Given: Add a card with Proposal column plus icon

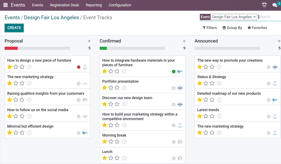Looking at the screenshot, I should click(89, 41).
